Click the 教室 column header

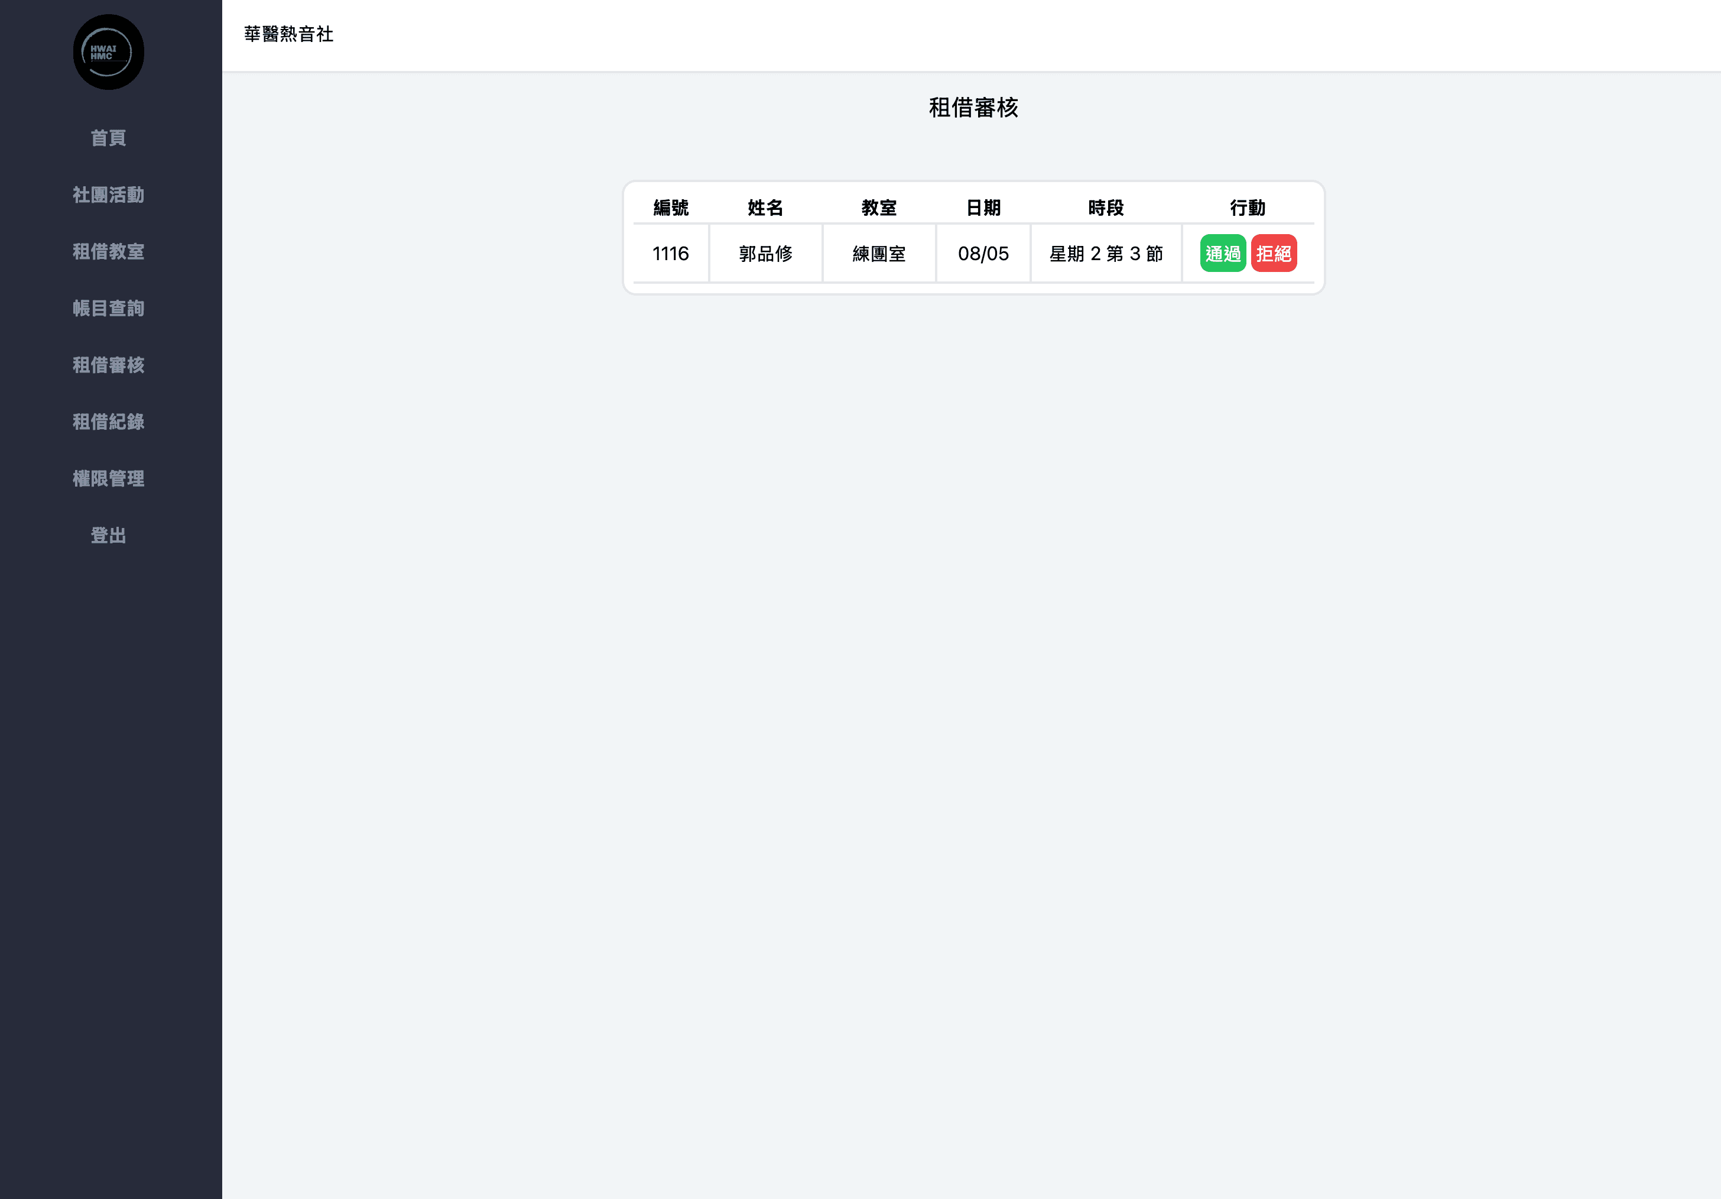[879, 208]
